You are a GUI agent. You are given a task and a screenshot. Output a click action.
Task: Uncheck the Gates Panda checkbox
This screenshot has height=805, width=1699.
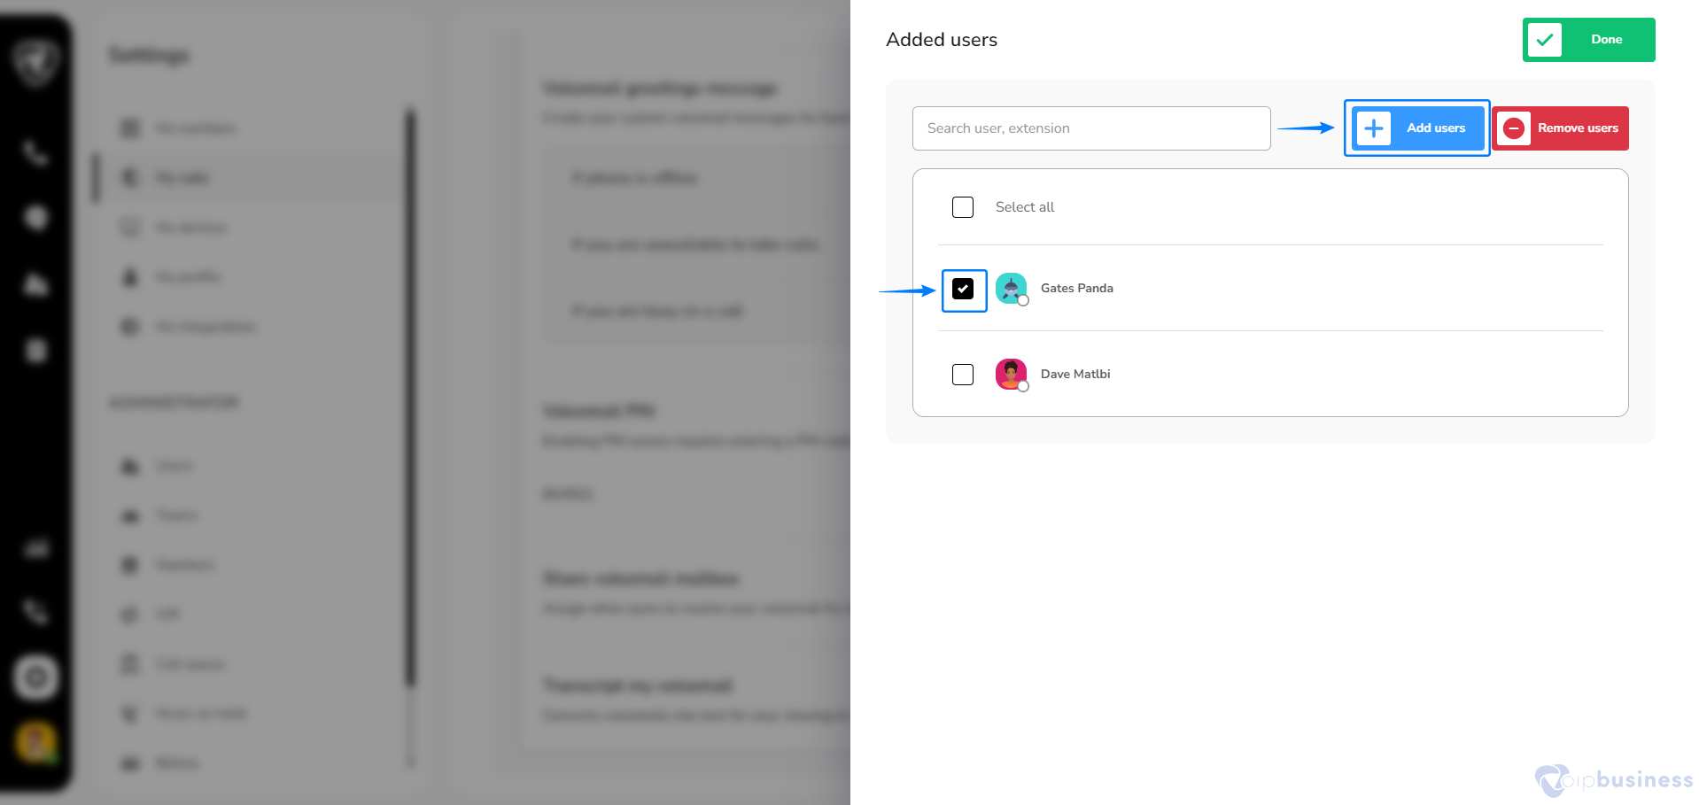tap(963, 289)
